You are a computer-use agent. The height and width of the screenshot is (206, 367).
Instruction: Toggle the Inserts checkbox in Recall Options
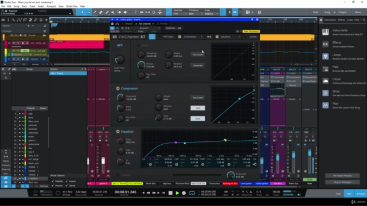tap(67, 181)
